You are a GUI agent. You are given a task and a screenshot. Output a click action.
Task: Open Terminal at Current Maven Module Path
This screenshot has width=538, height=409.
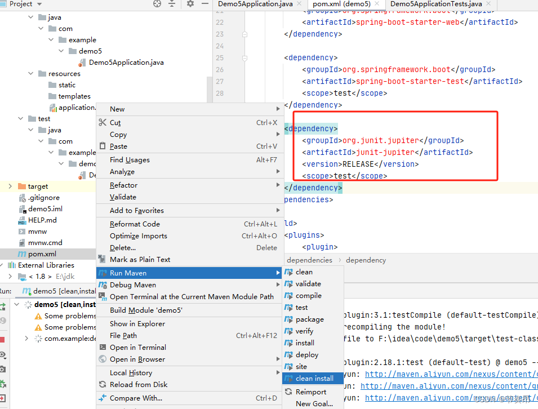[189, 297]
